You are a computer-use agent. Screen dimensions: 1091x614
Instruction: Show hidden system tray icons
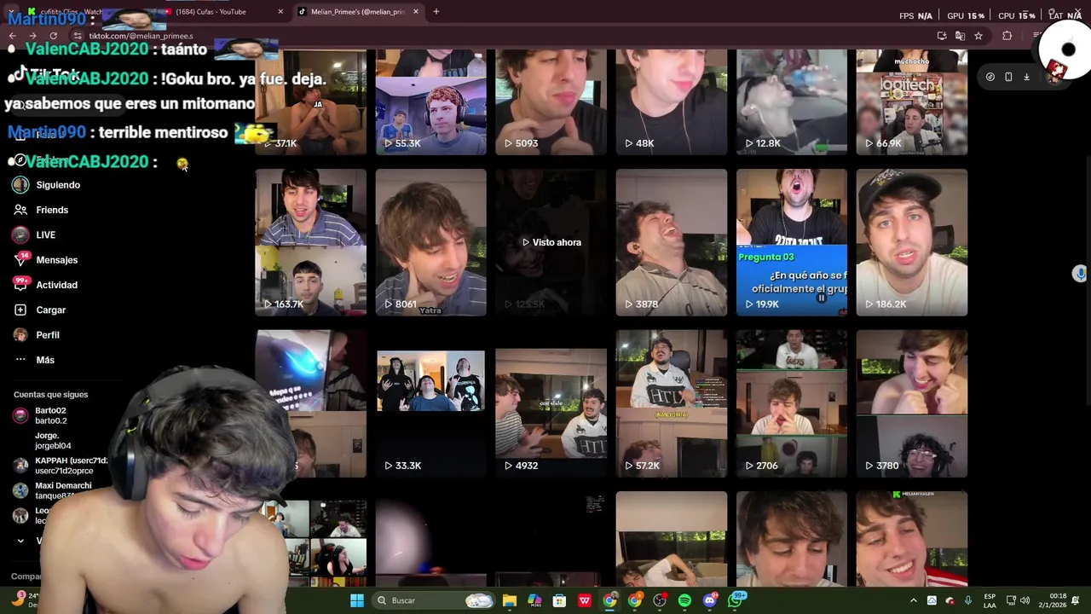coord(914,600)
